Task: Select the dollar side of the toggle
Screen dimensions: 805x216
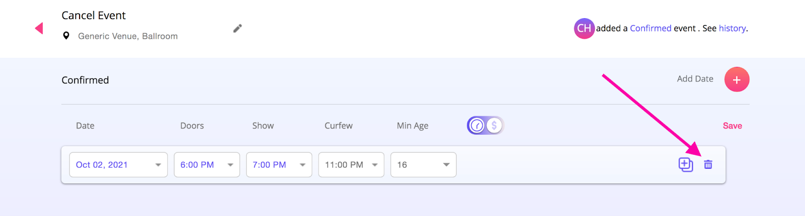Action: 494,125
